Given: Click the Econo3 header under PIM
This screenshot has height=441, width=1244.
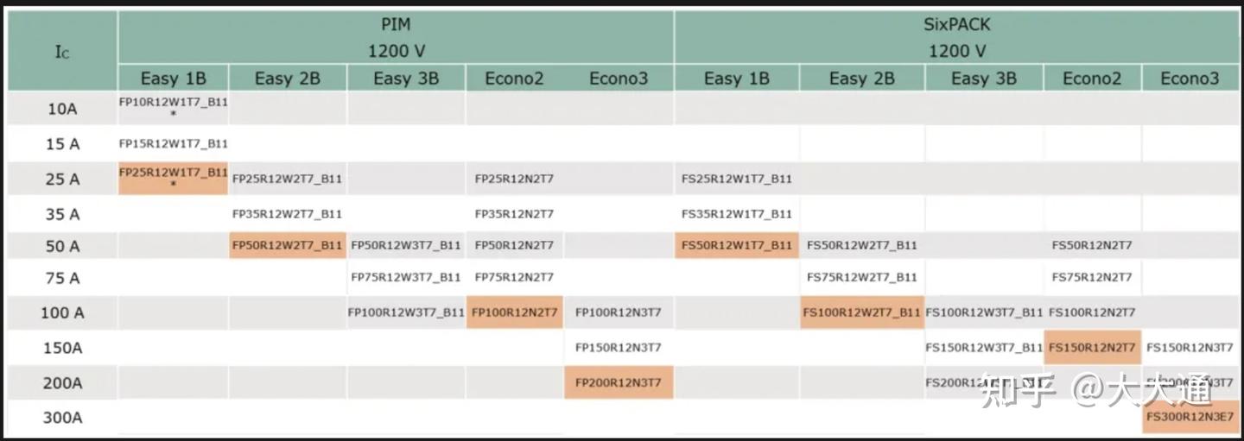Looking at the screenshot, I should pyautogui.click(x=619, y=79).
